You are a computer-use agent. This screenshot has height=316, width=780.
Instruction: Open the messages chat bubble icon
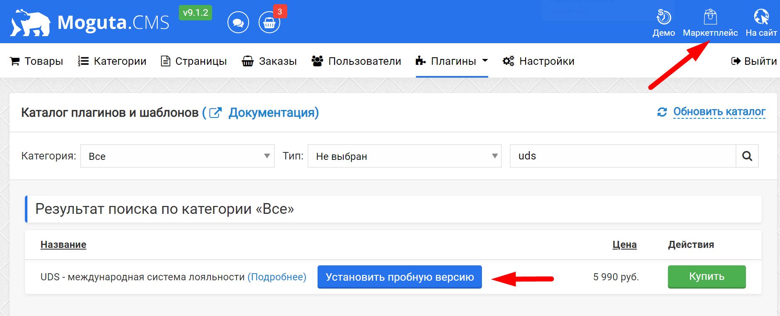pos(238,22)
